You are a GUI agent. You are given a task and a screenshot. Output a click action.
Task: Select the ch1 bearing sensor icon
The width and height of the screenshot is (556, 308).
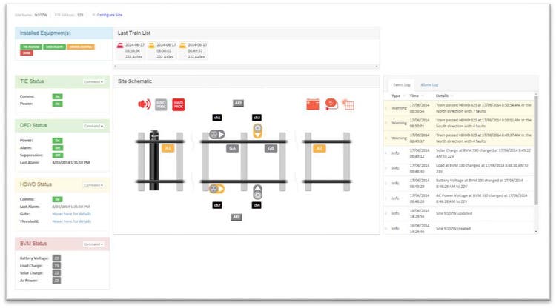pos(216,135)
